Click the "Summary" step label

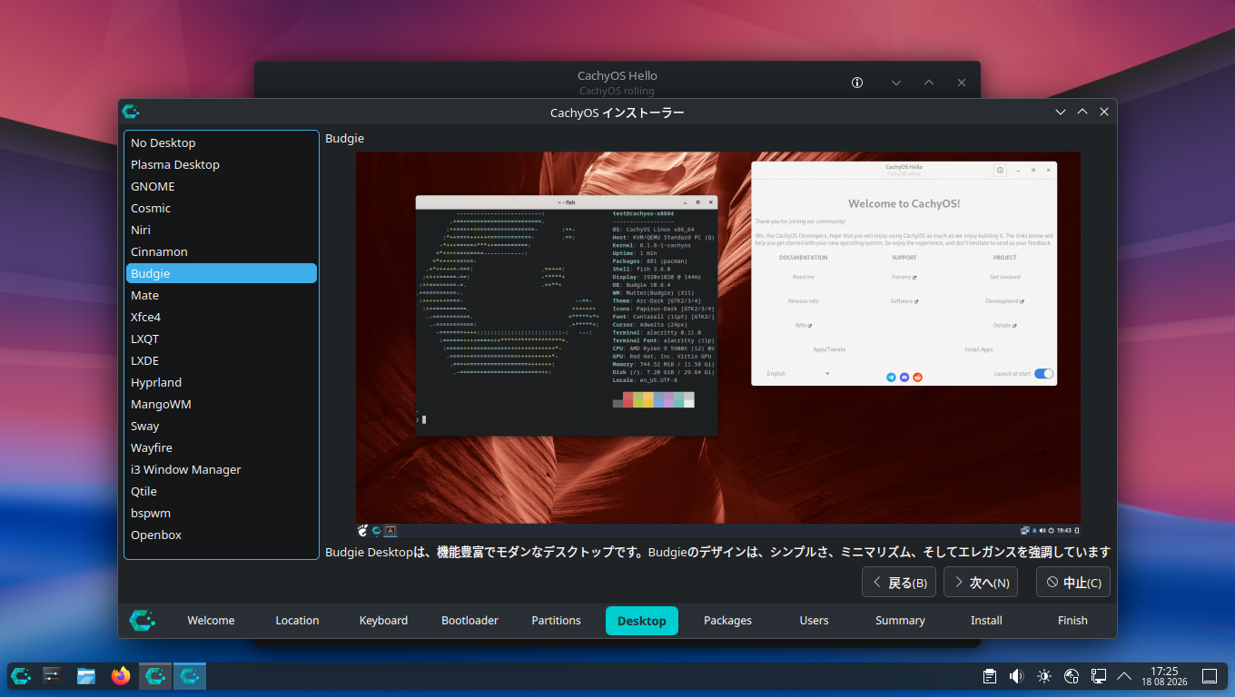click(x=900, y=621)
